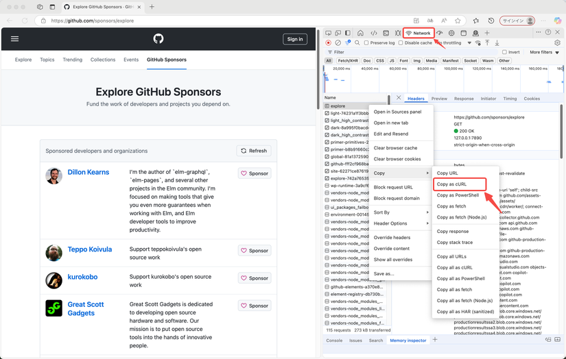This screenshot has width=566, height=359.
Task: Click the DevTools inspect element icon
Action: point(328,33)
